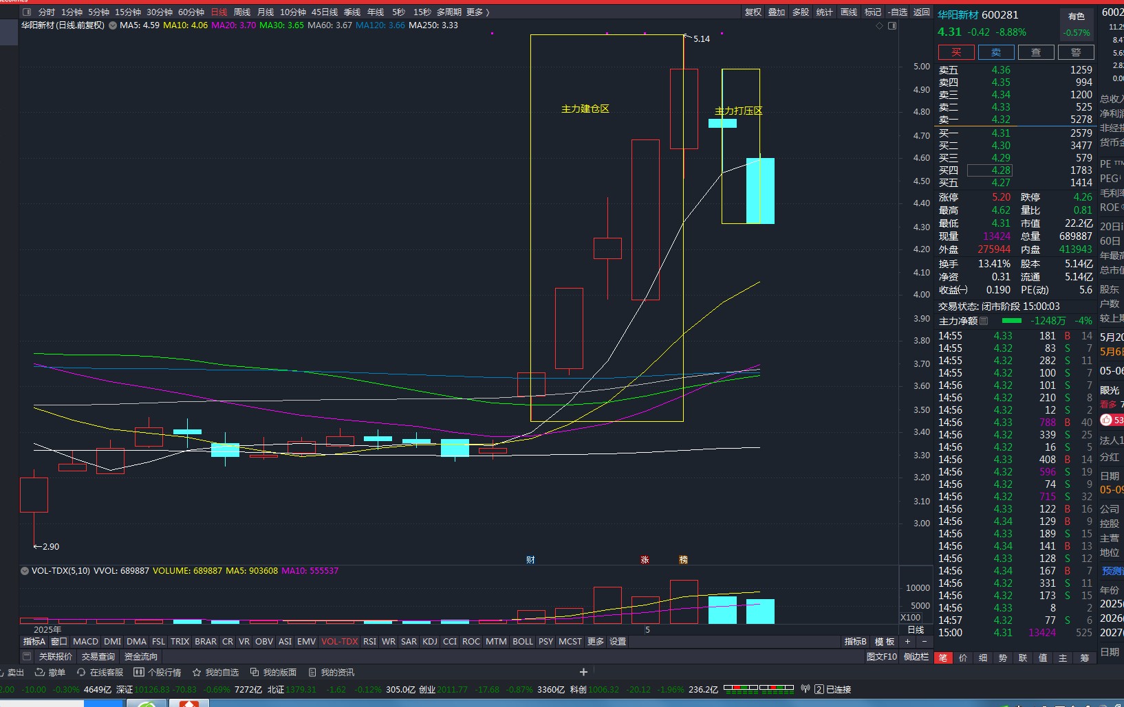Switch to the 联 linked tab

click(1023, 658)
